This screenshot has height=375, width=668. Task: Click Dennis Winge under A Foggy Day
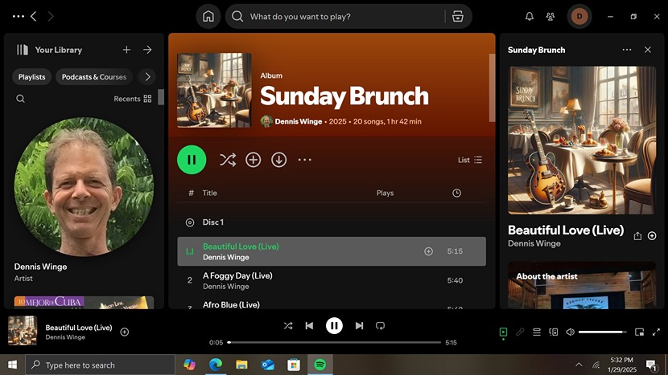click(x=226, y=287)
